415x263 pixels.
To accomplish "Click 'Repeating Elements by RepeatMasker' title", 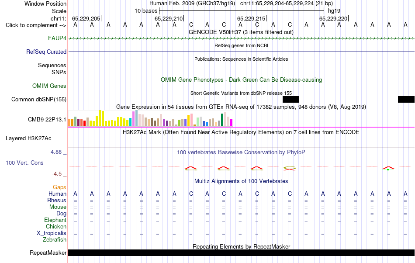I will [x=242, y=246].
